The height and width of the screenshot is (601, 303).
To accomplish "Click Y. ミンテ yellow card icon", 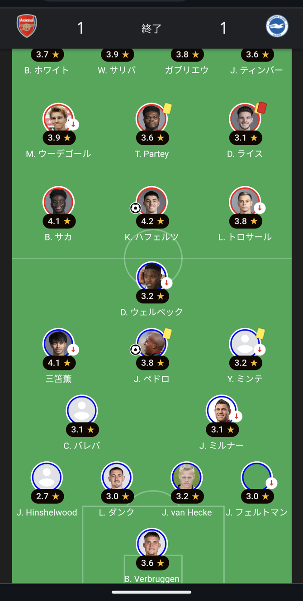I will click(x=260, y=334).
